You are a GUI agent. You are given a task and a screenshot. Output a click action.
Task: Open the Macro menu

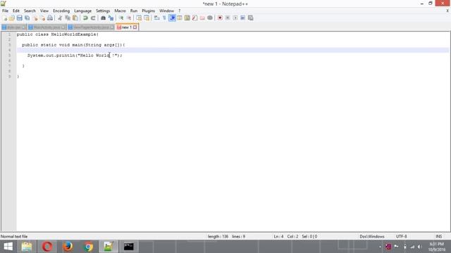point(120,11)
